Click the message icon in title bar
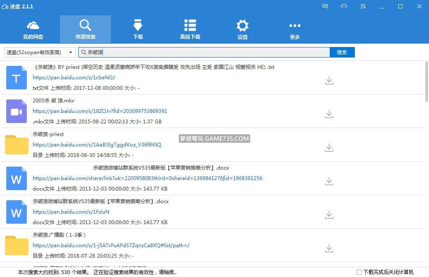Image resolution: width=429 pixels, height=277 pixels. tap(325, 6)
